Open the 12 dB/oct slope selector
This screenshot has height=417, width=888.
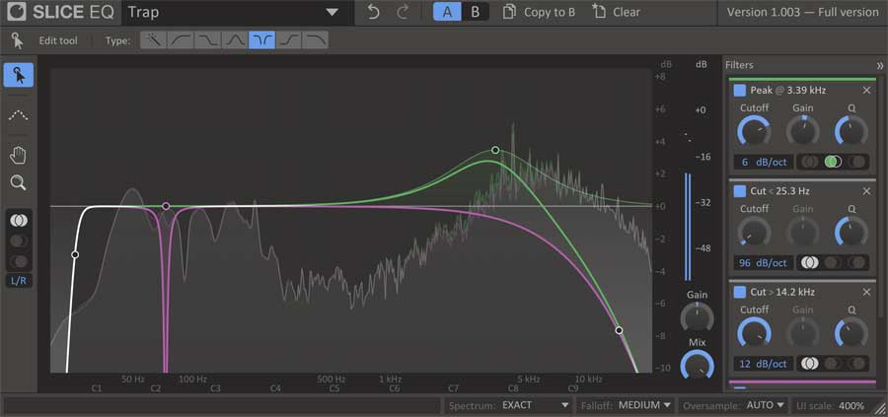tap(764, 363)
